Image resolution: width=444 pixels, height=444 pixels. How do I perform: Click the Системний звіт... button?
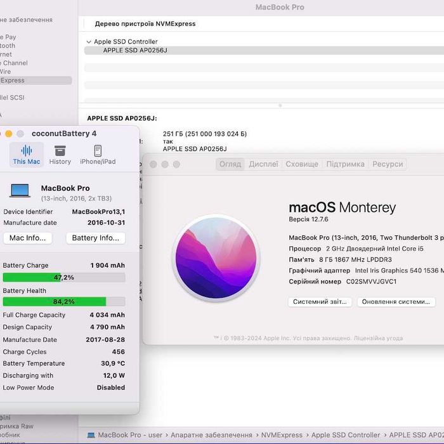(x=320, y=302)
